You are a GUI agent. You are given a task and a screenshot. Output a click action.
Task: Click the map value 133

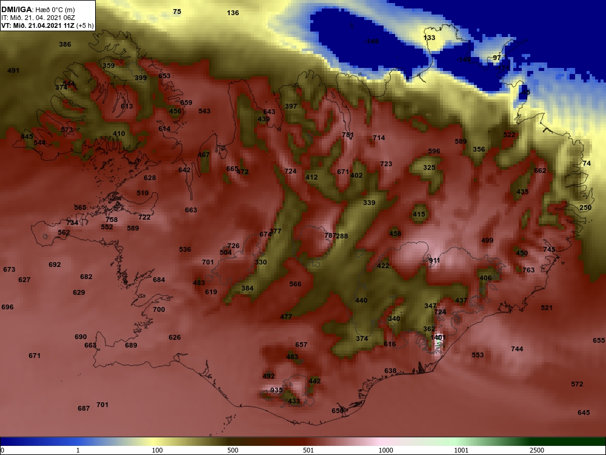pos(430,38)
